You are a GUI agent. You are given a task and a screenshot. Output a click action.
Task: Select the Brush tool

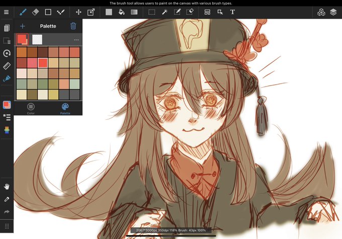tap(23, 12)
